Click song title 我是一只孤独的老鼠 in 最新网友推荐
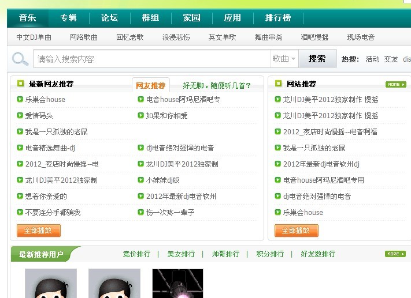The height and width of the screenshot is (298, 411). (x=56, y=132)
